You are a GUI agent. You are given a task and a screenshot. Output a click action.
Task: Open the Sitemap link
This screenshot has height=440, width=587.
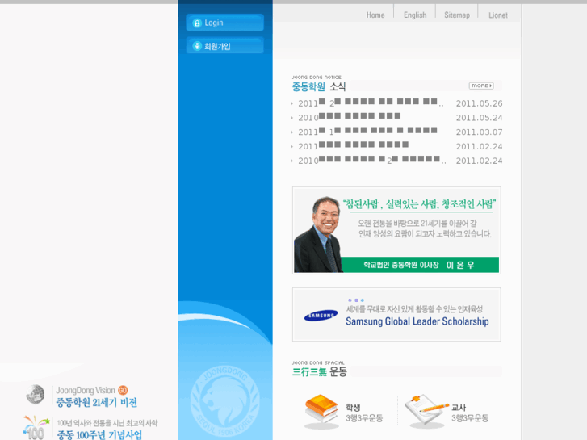tap(457, 15)
